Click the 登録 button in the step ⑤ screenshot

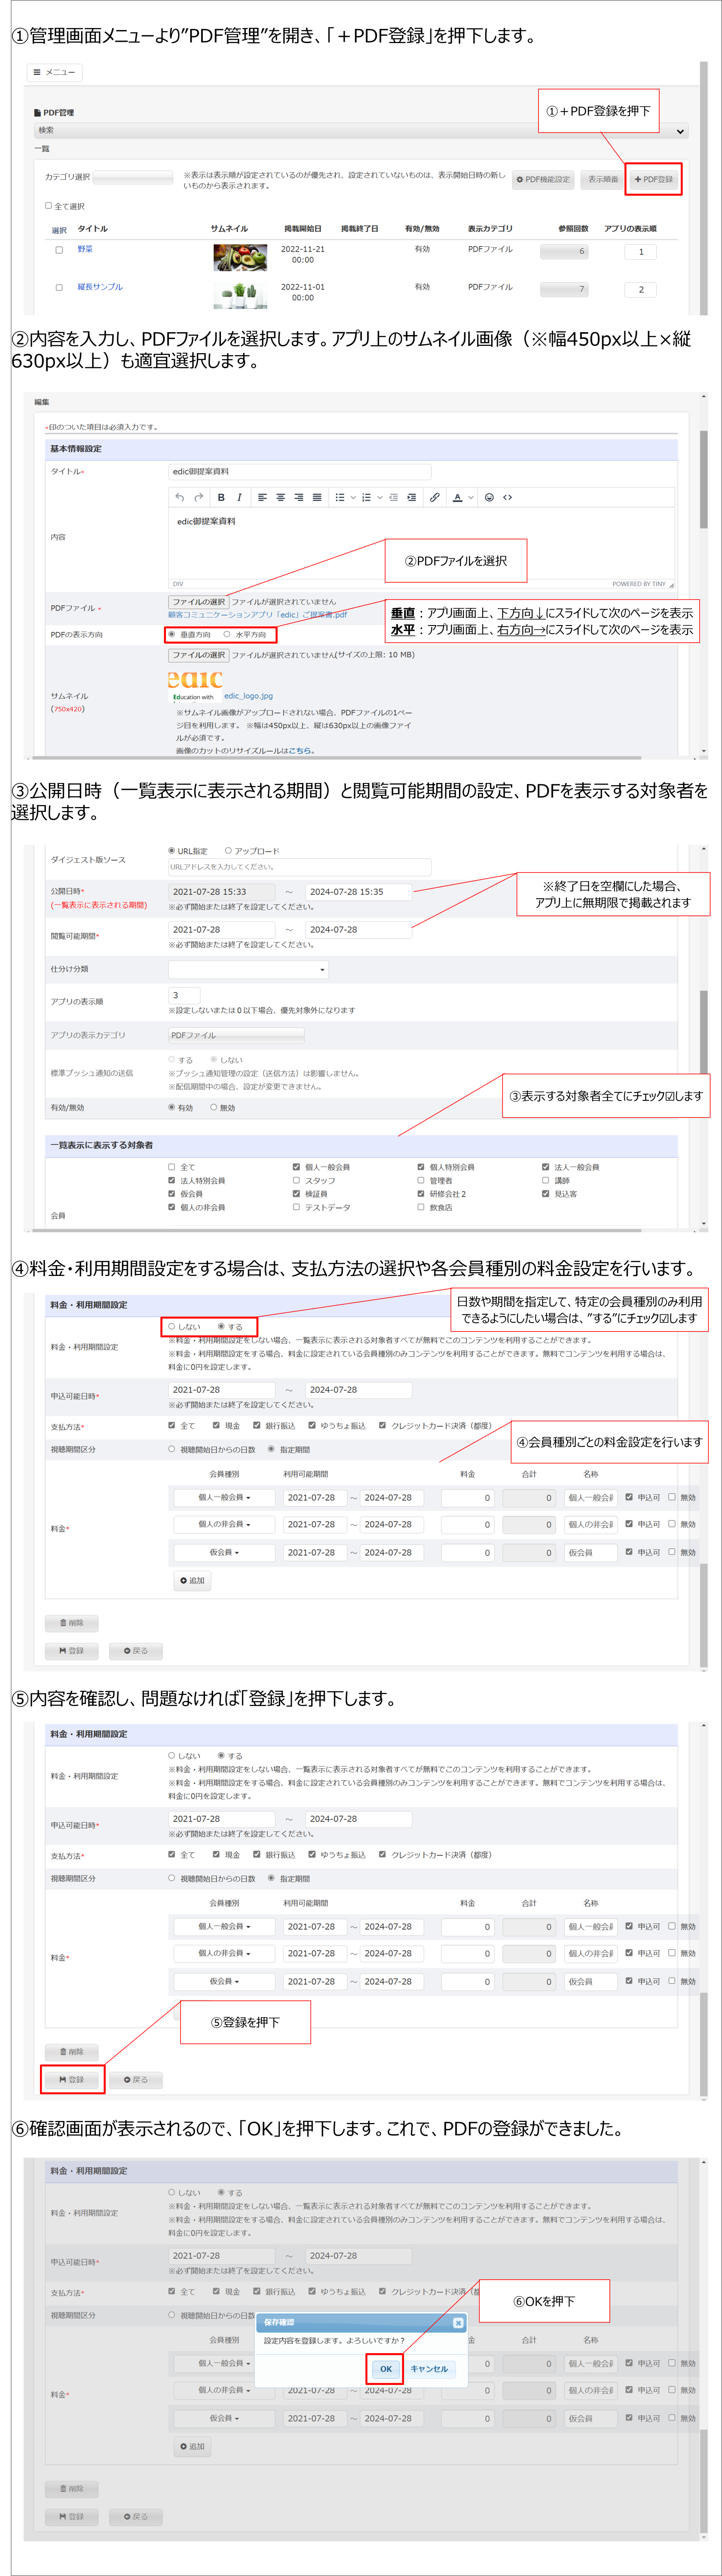tap(72, 2079)
